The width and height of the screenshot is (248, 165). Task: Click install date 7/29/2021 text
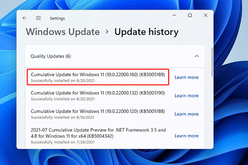tap(86, 142)
